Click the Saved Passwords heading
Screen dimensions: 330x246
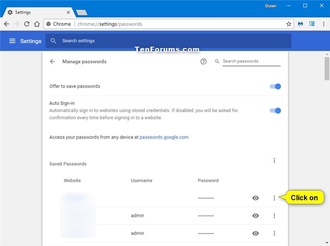tap(68, 164)
